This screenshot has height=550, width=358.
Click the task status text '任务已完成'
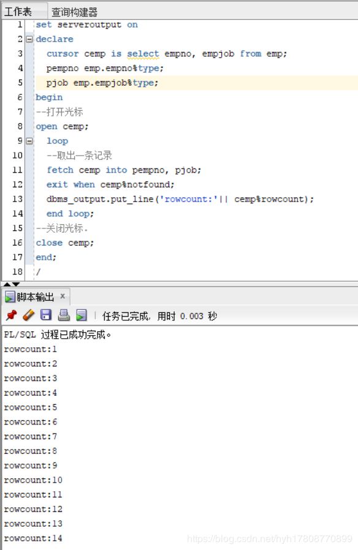[x=126, y=317]
